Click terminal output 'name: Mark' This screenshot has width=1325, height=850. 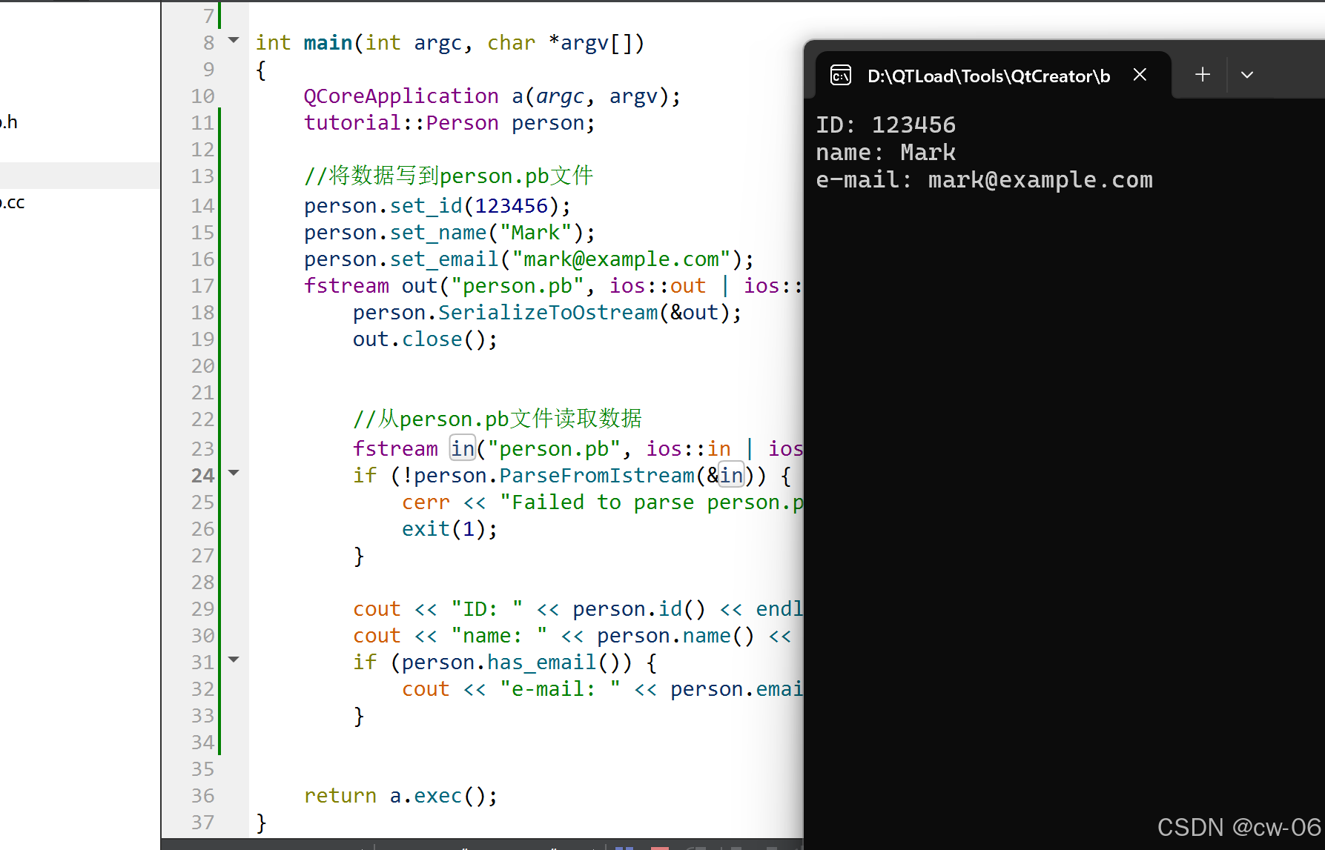coord(886,152)
